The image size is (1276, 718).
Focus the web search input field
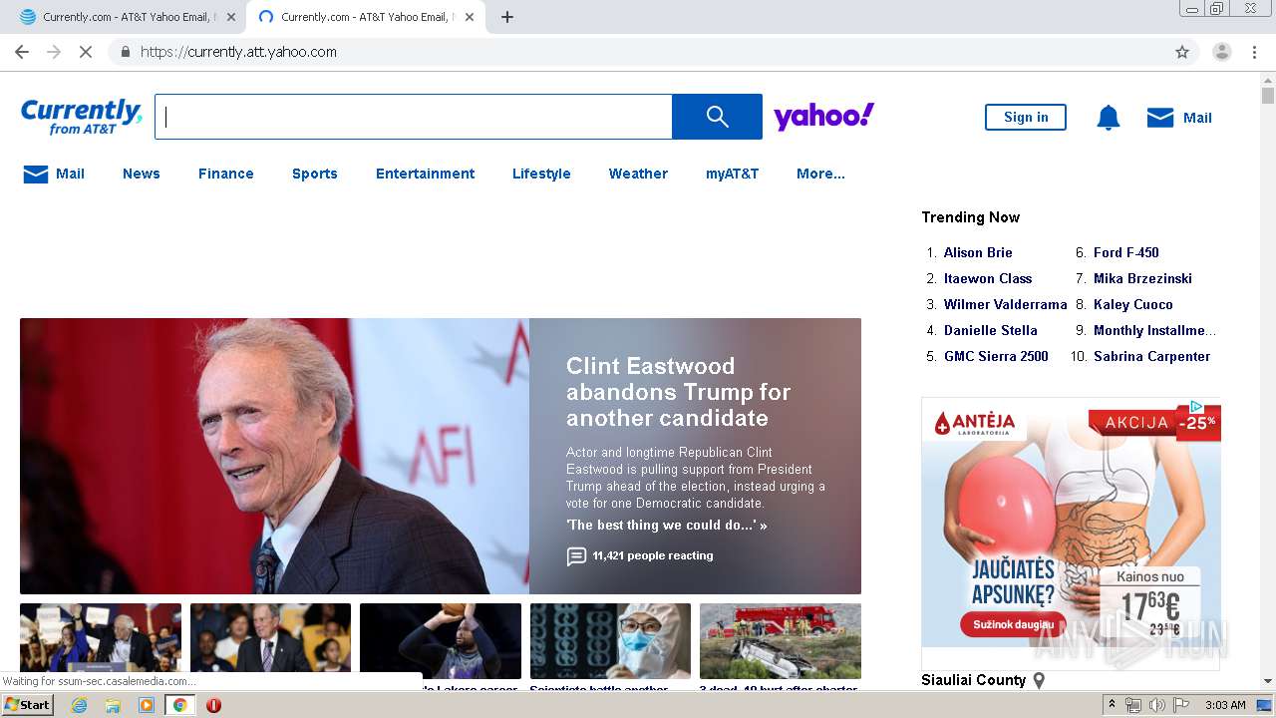(414, 117)
